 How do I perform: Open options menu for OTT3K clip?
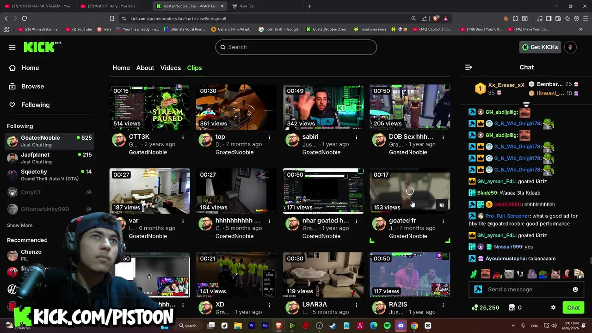[x=183, y=137]
